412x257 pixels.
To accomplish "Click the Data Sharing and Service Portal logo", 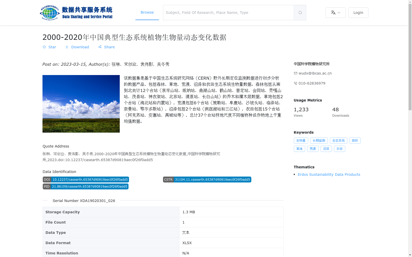I will coord(76,13).
